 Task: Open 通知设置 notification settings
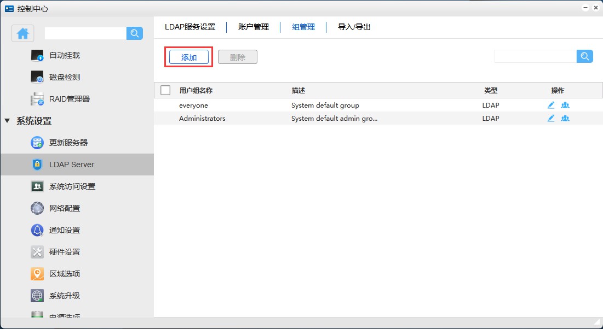[64, 230]
